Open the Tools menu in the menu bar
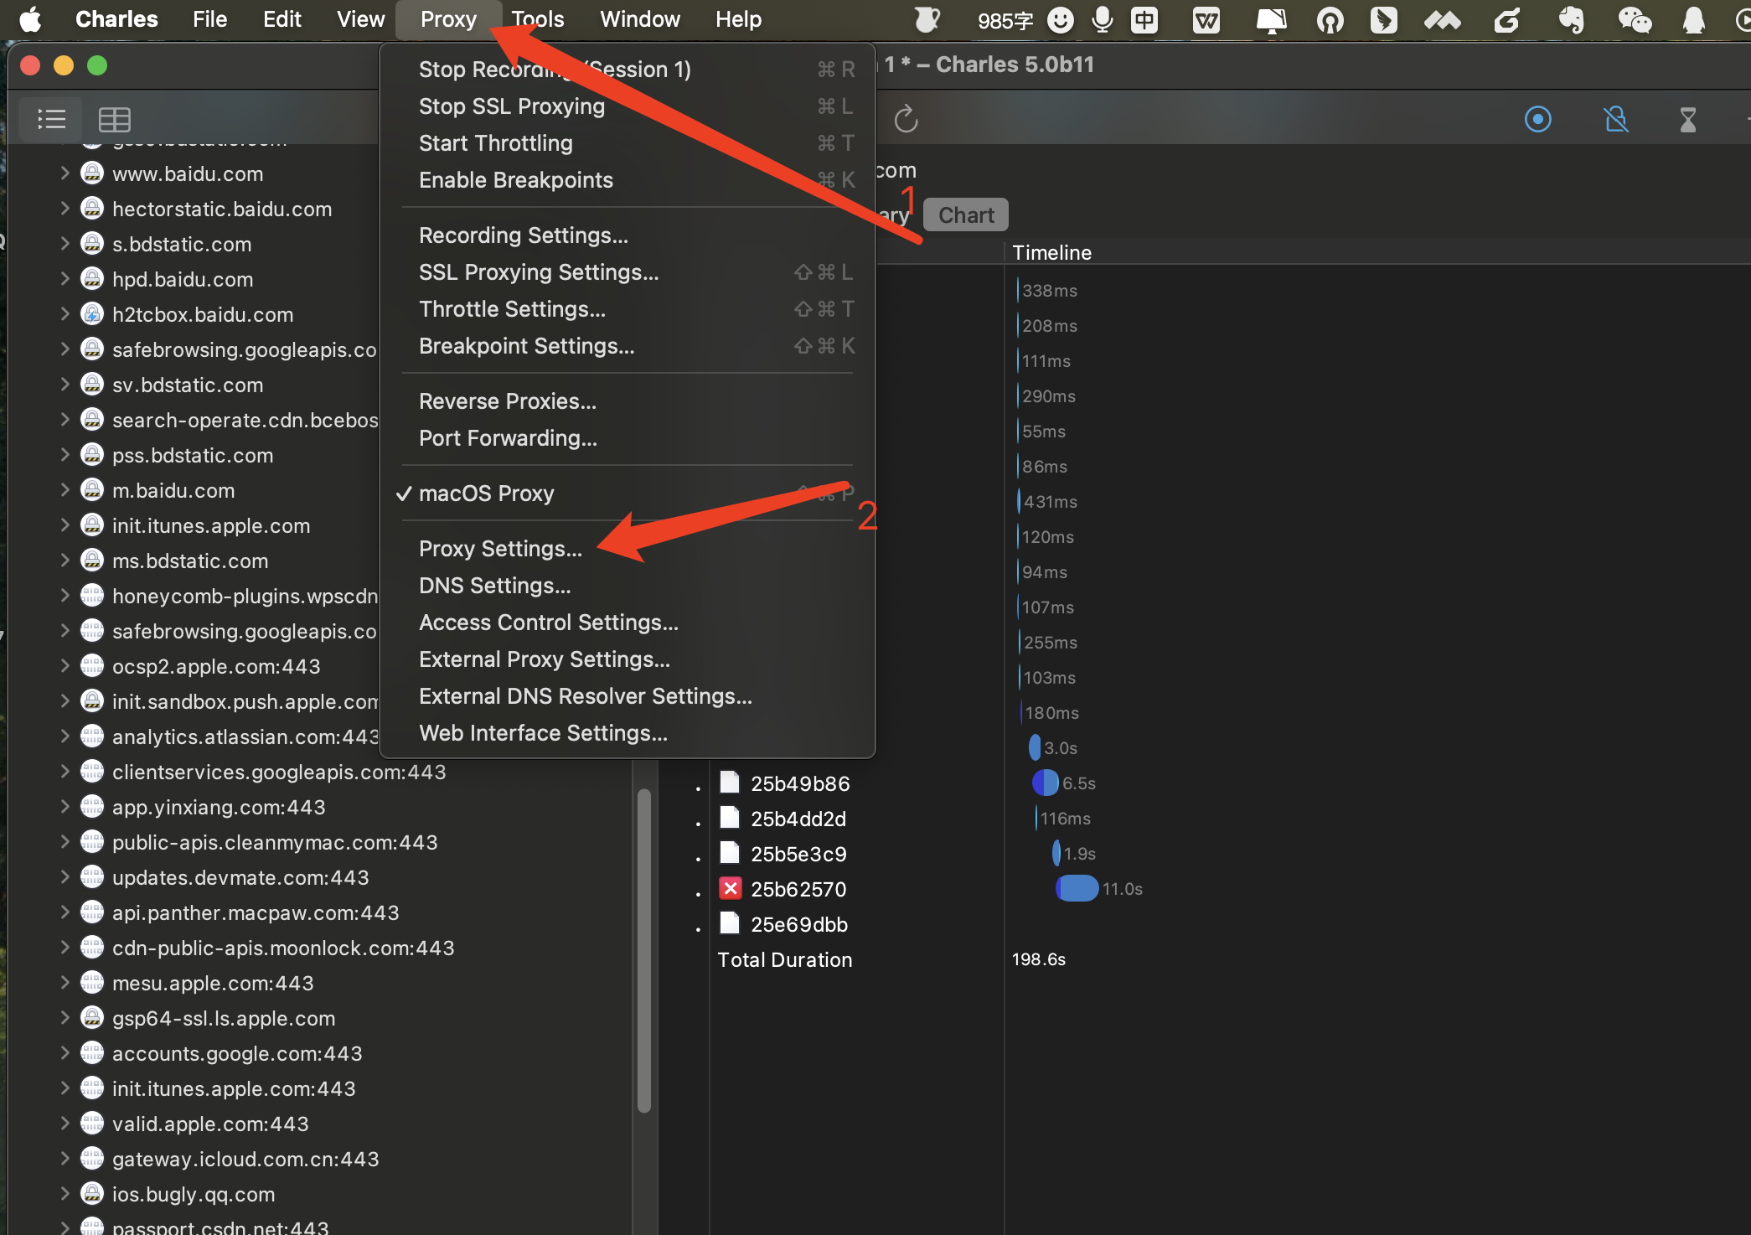Screen dimensions: 1751x1235 (x=538, y=18)
